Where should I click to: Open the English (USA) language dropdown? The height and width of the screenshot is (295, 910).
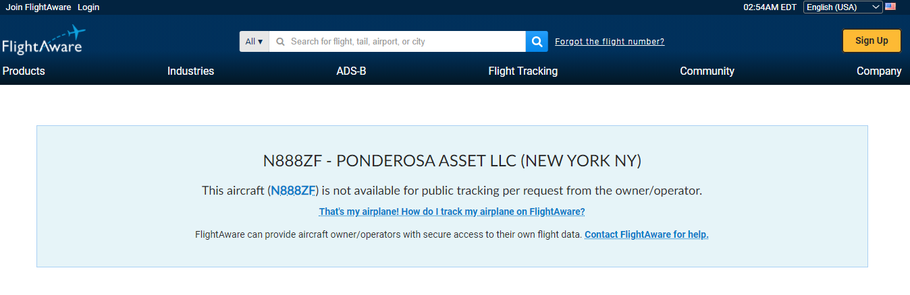pyautogui.click(x=843, y=7)
